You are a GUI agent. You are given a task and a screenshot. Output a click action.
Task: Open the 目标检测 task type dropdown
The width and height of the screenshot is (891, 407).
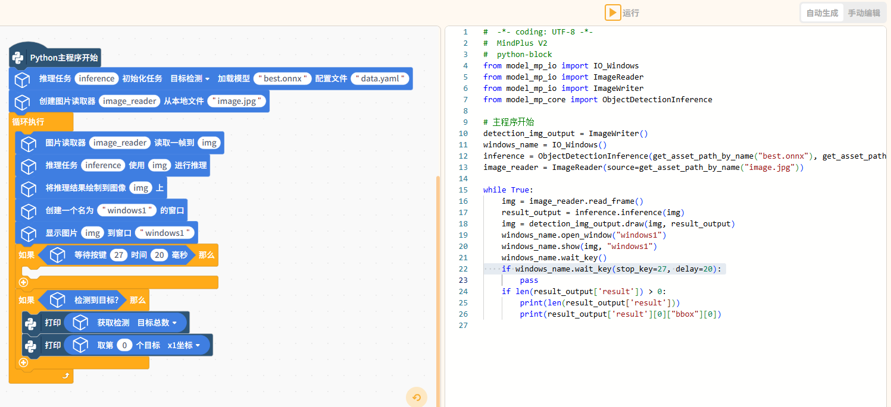click(190, 79)
